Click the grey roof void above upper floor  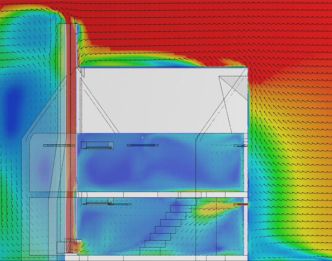162,100
